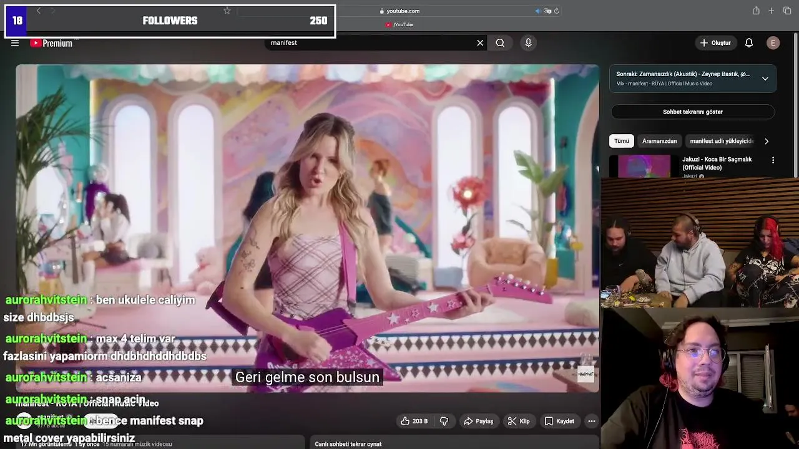Show more filter chips arrow
The image size is (799, 449).
[x=767, y=141]
